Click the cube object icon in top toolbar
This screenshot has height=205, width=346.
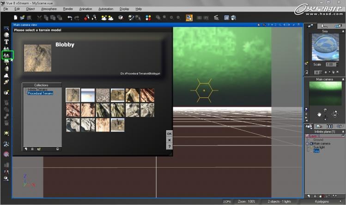point(121,18)
